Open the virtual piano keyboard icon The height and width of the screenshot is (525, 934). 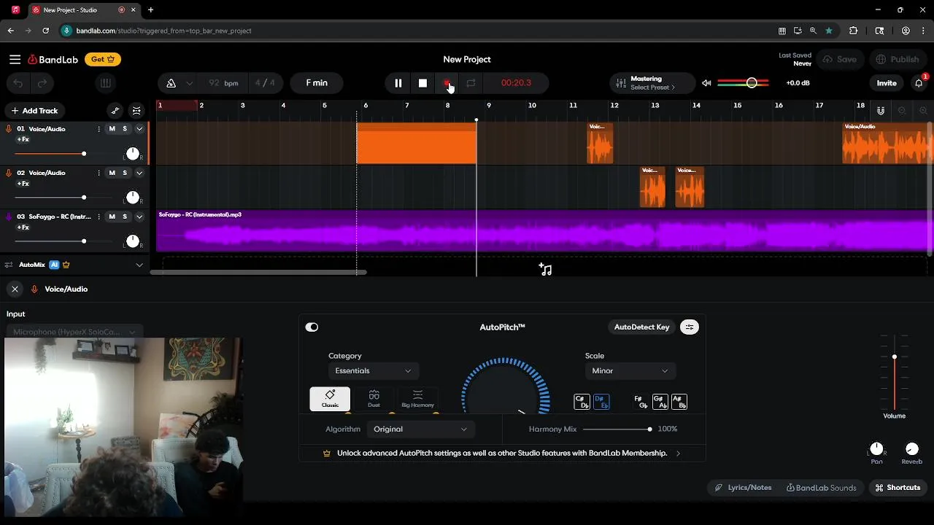point(105,83)
